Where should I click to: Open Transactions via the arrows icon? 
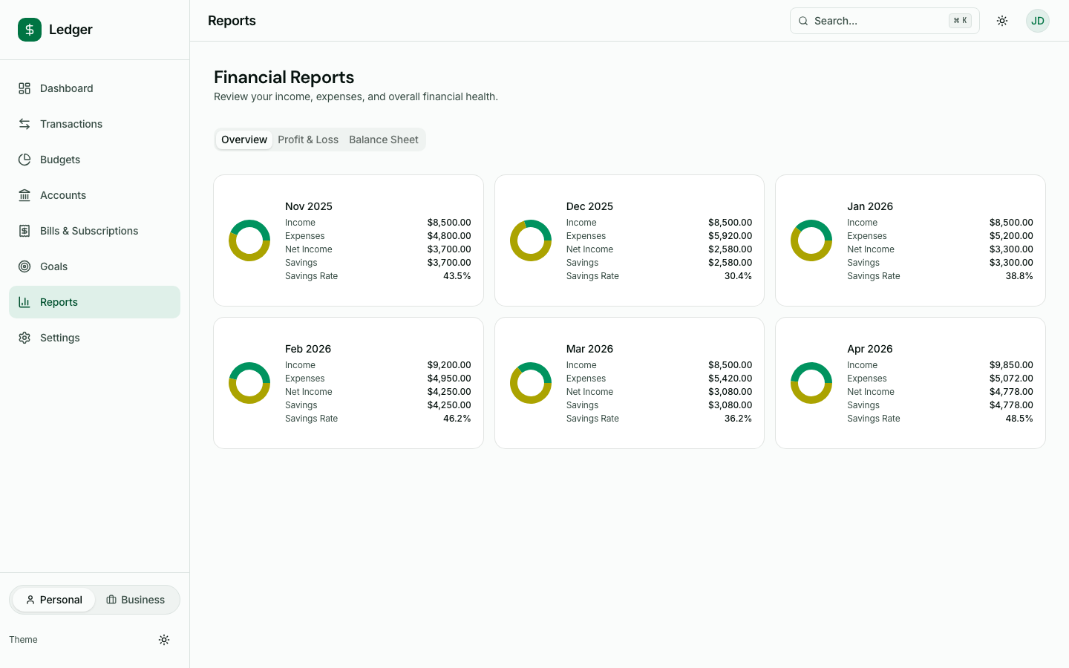[24, 123]
